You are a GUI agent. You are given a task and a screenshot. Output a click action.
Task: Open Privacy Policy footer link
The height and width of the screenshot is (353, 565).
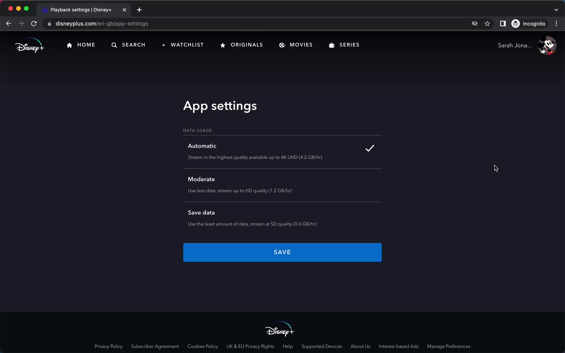pos(108,346)
